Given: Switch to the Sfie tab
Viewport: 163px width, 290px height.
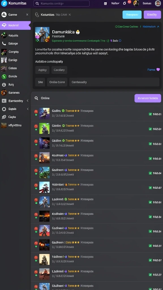Looking at the screenshot, I should tap(40, 82).
